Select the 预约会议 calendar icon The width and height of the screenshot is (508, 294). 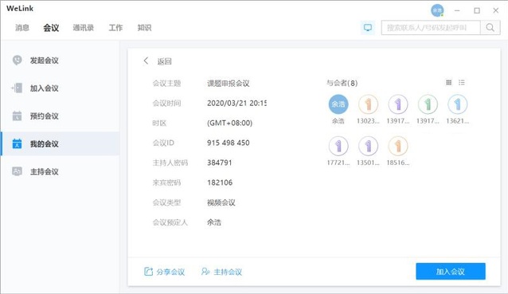click(x=17, y=116)
